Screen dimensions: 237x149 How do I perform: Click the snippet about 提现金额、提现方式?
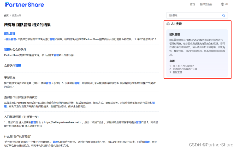click(x=80, y=105)
